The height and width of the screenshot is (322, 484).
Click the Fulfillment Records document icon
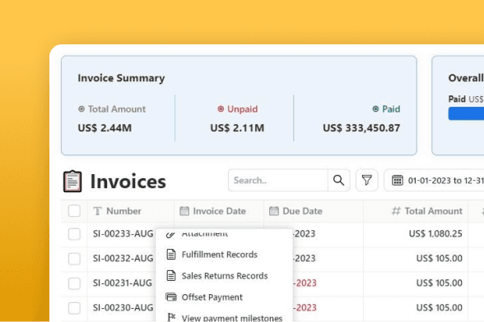click(171, 254)
